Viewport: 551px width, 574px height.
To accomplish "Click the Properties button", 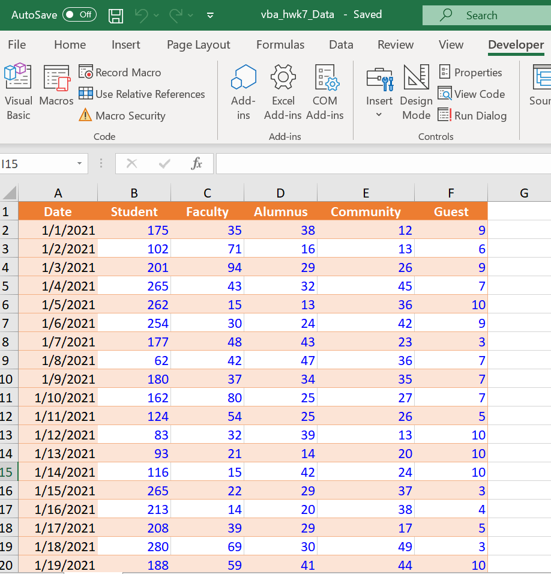I will coord(471,73).
